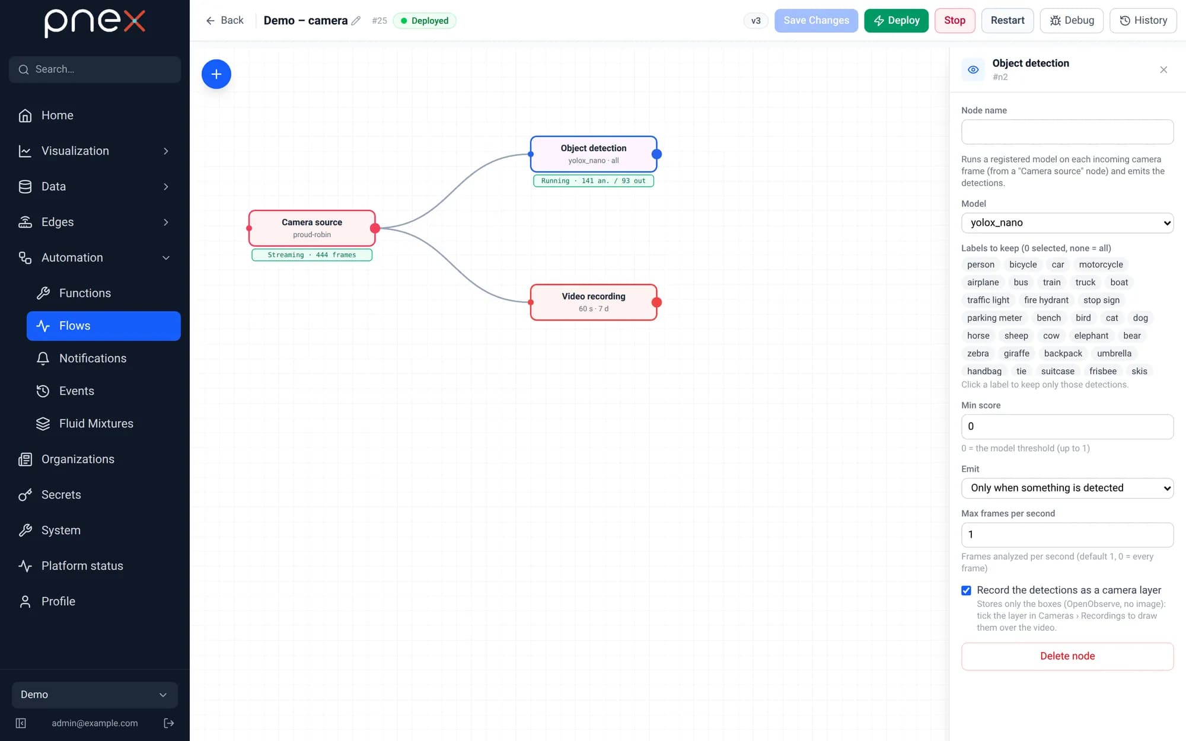Viewport: 1186px width, 741px height.
Task: Click the Profile person icon
Action: pyautogui.click(x=25, y=602)
